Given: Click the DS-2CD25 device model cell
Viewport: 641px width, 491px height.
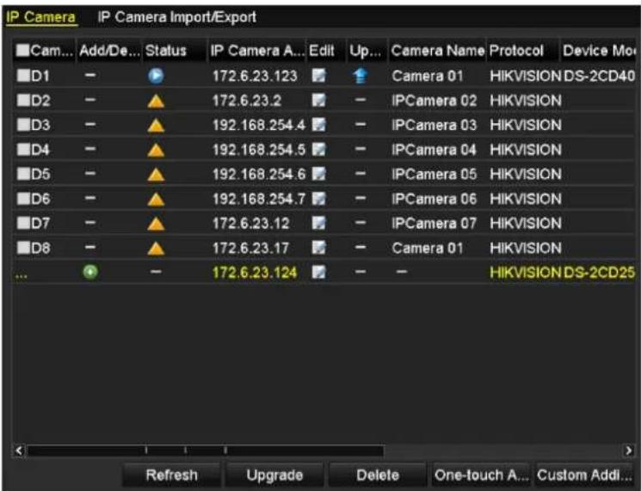Looking at the screenshot, I should [599, 273].
